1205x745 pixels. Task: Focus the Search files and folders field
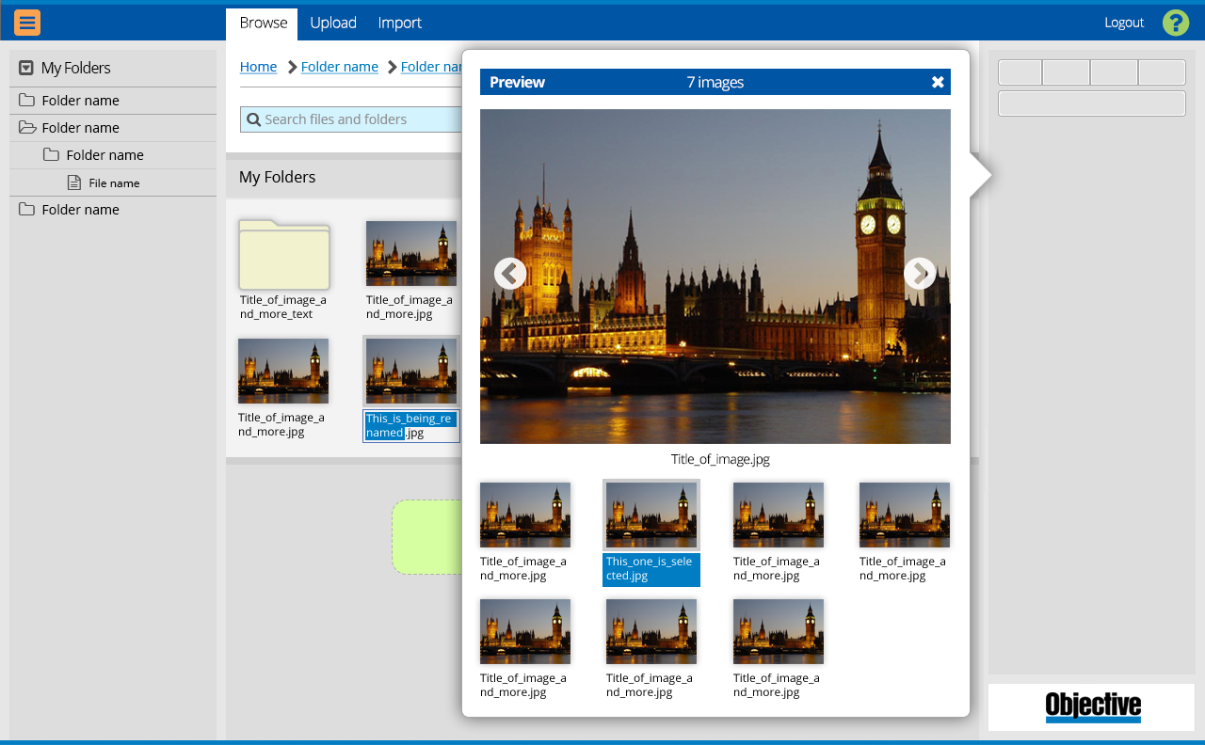[351, 119]
